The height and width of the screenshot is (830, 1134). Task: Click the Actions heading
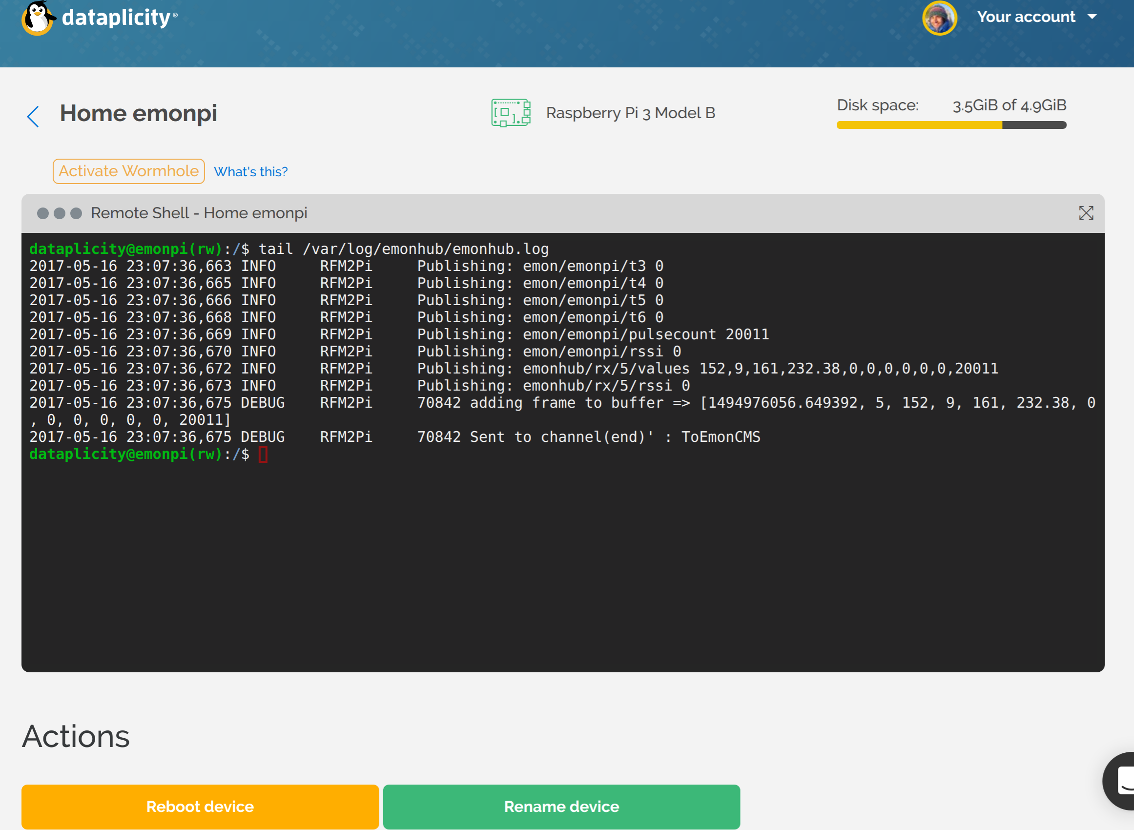tap(76, 737)
